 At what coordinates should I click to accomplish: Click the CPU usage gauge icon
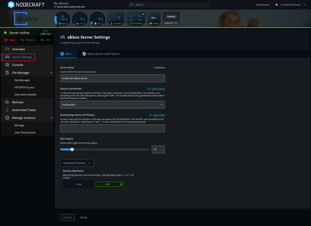click(x=80, y=19)
